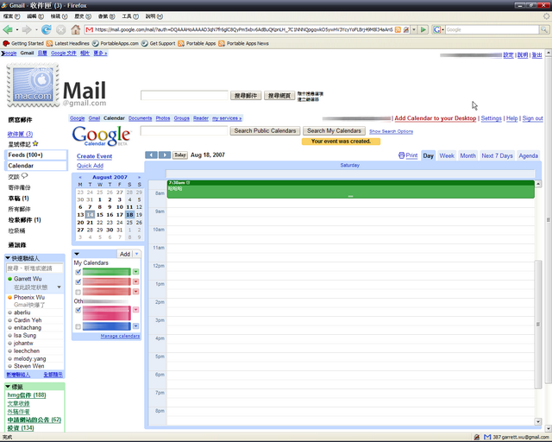Go to next day with right arrow button
This screenshot has height=442, width=552.
pos(165,155)
